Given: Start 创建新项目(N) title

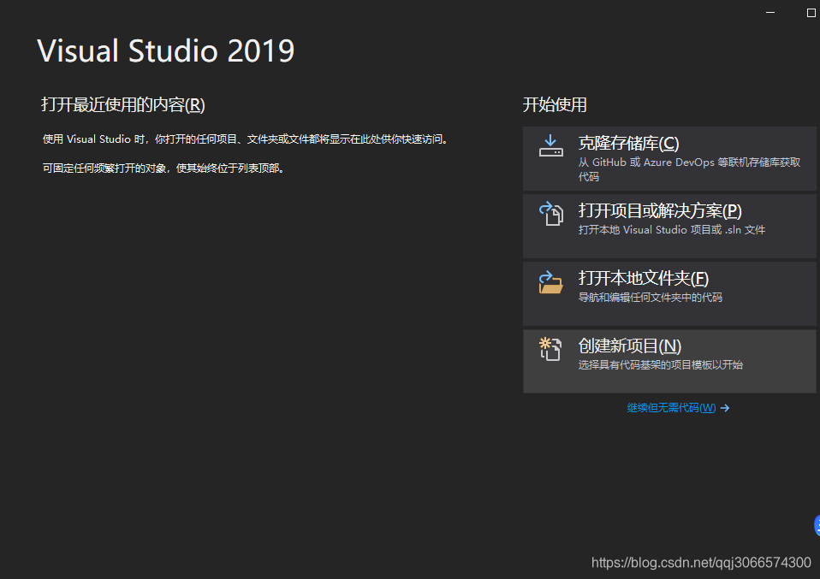Looking at the screenshot, I should point(630,346).
